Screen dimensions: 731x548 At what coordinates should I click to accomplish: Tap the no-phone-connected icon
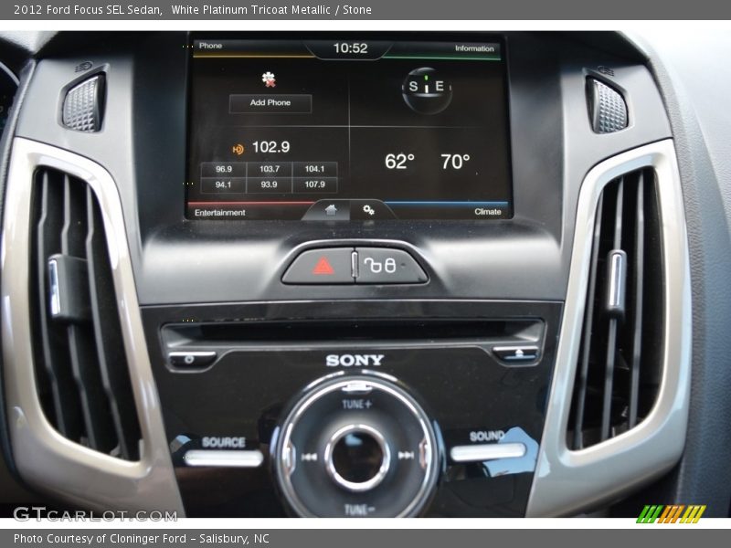point(269,79)
